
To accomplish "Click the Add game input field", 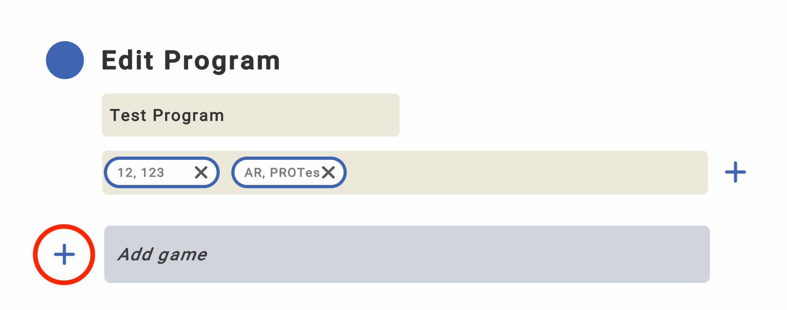I will (x=407, y=254).
